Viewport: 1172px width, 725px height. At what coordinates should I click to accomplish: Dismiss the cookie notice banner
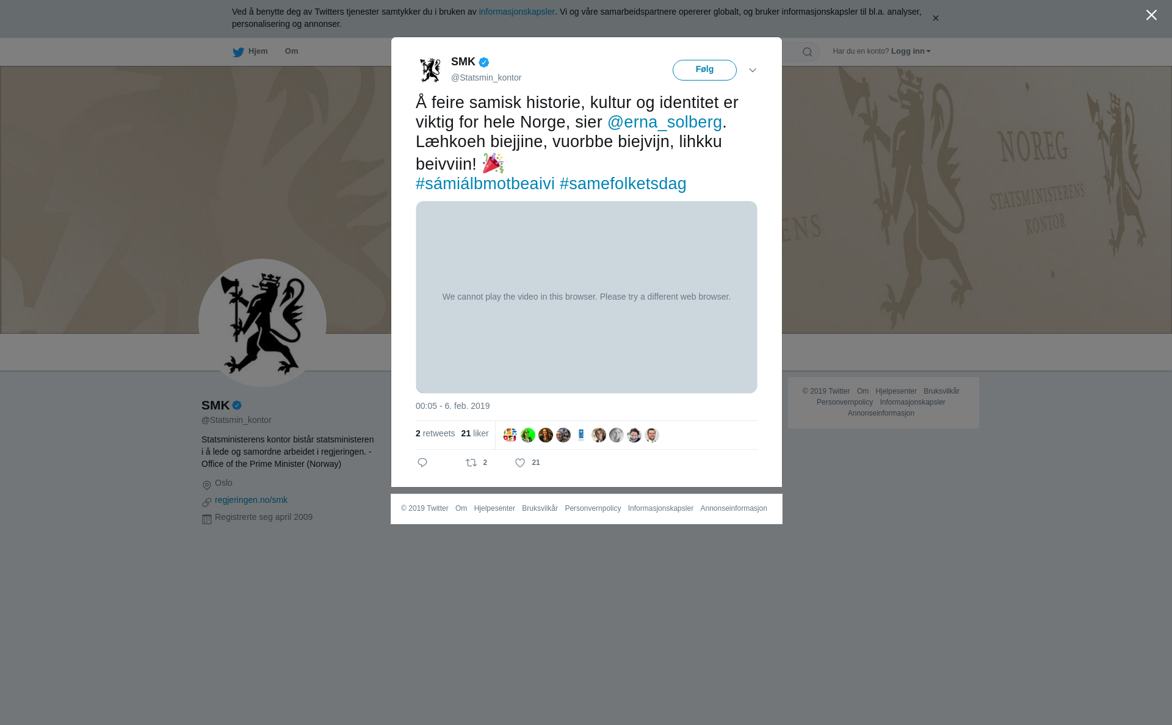pyautogui.click(x=935, y=18)
